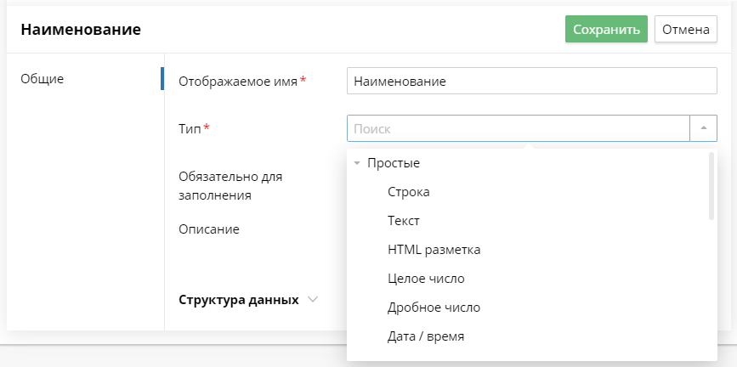Save changes with the Сохранить button
Image resolution: width=737 pixels, height=367 pixels.
pos(606,29)
